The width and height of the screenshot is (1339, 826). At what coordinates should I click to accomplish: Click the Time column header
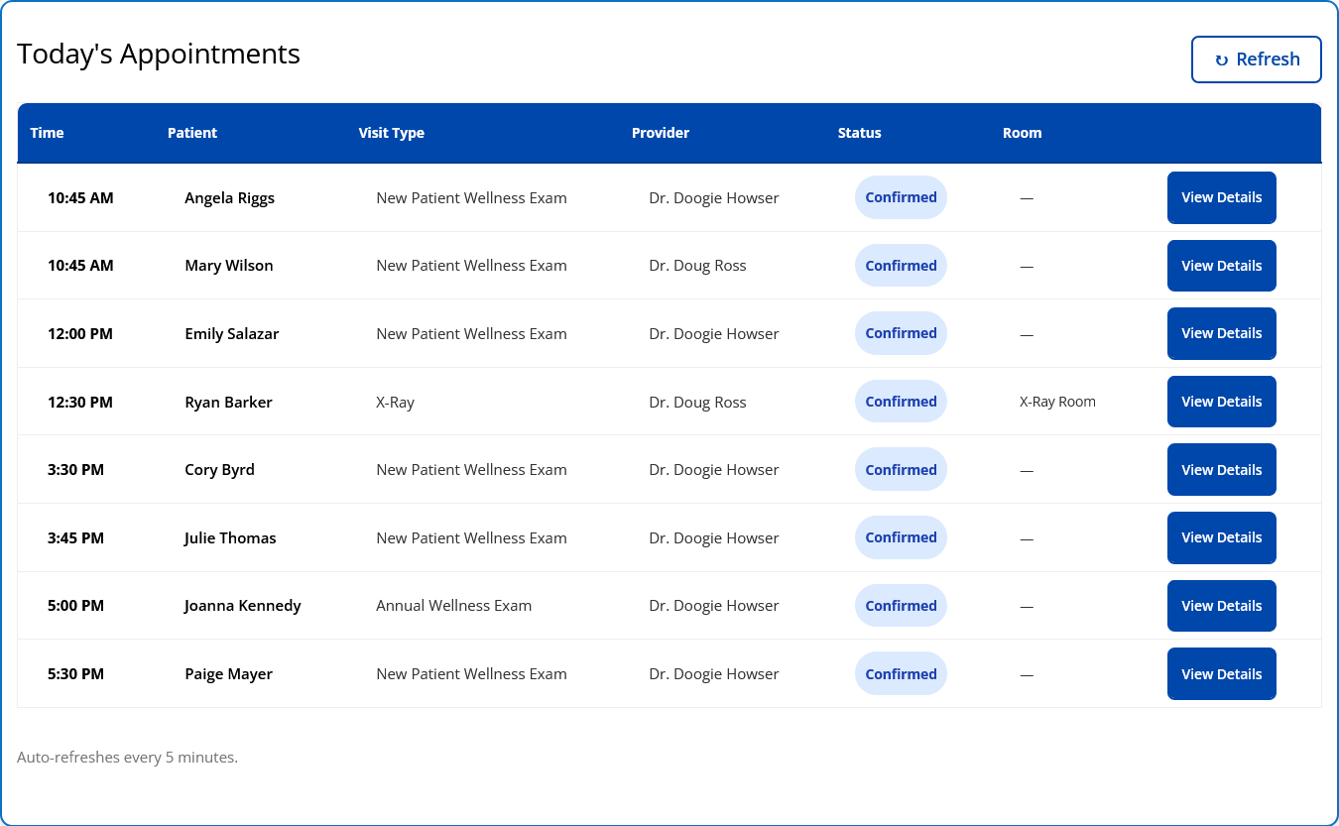[x=47, y=133]
